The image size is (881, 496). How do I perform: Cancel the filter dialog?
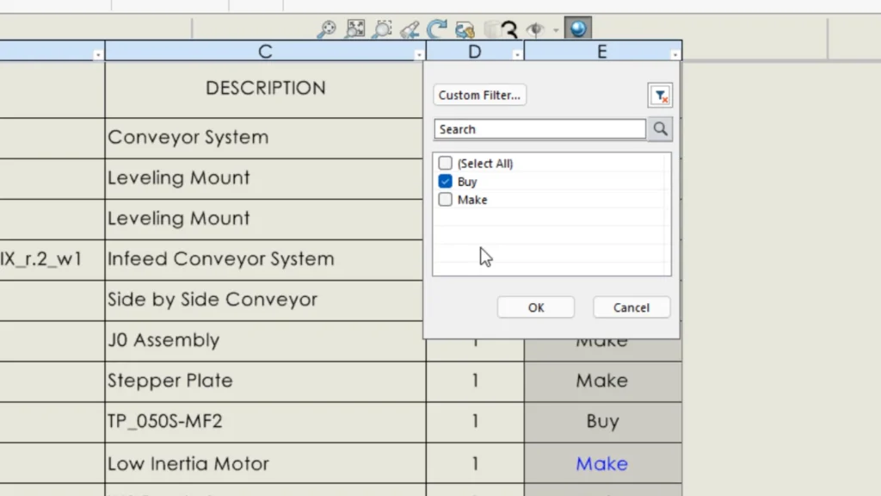point(631,307)
